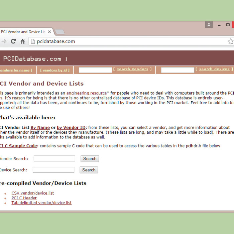Click the 'PCI Vendor and Device Lists' heading
Screen dimensions: 234x234
click(42, 84)
